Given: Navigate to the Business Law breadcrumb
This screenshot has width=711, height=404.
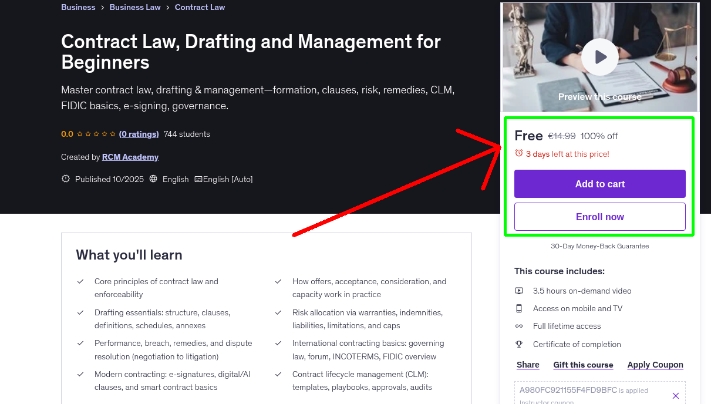Looking at the screenshot, I should point(134,7).
